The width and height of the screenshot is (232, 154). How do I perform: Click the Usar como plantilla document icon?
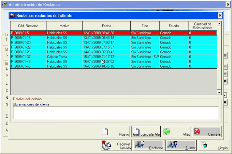(x=136, y=131)
